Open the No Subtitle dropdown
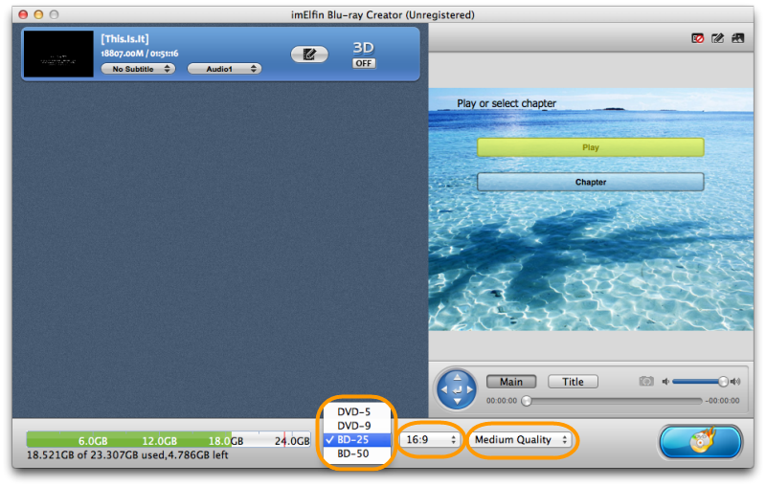The image size is (766, 486). (138, 69)
